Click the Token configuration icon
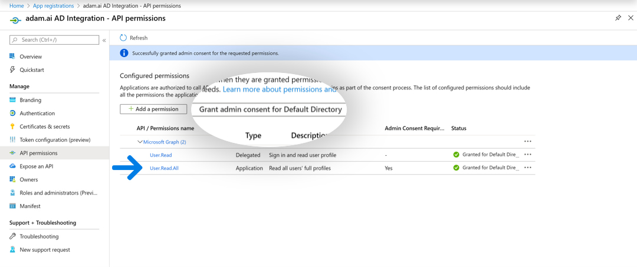 pos(12,140)
